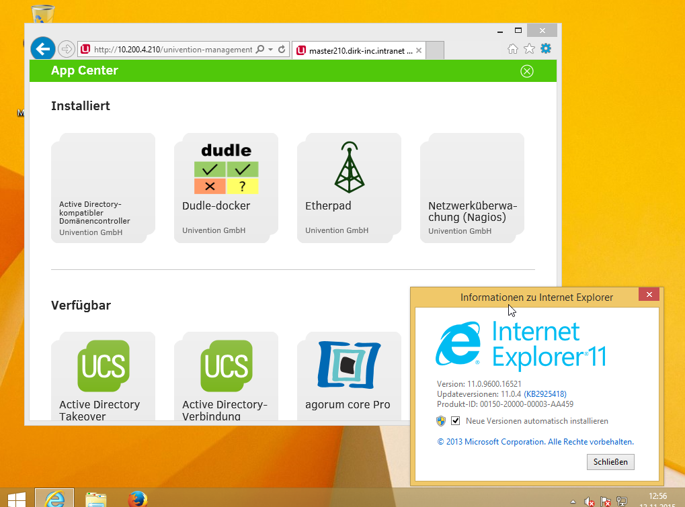Screen dimensions: 685x507
Task: Click the search magnifier in address bar
Action: pos(261,49)
